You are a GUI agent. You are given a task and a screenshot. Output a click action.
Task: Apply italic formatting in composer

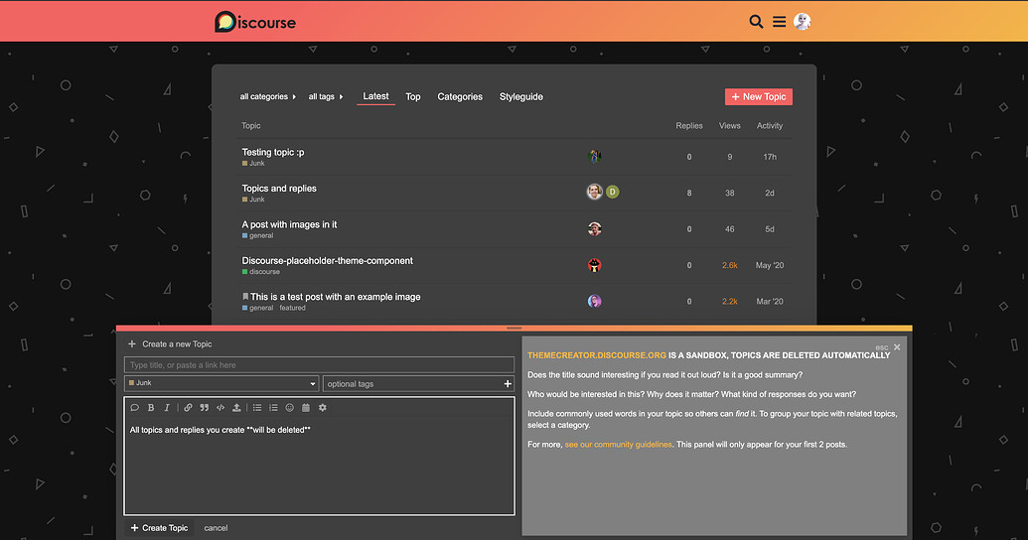(167, 408)
